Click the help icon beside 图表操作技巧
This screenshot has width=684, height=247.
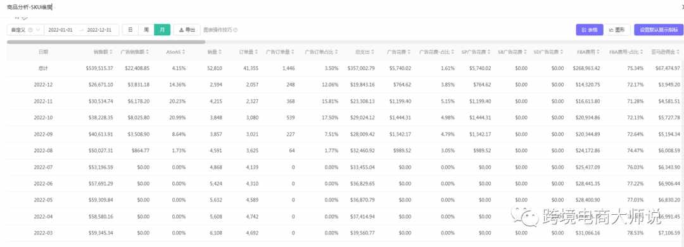(236, 30)
